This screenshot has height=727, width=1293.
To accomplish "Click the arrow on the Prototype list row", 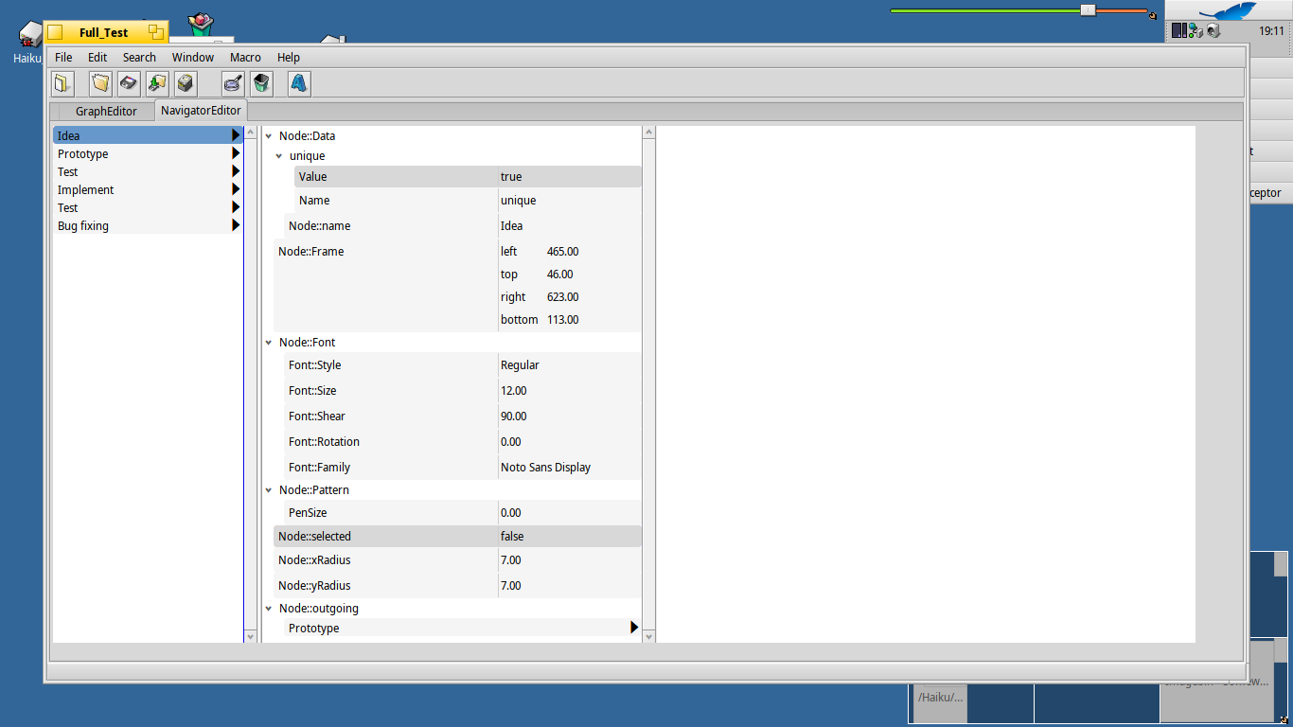I will pyautogui.click(x=236, y=153).
